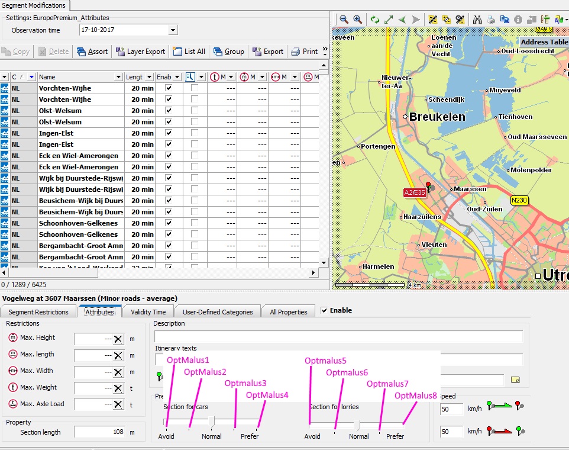Toggle Enabled checkbox for first Olst-Welsum row
Image resolution: width=569 pixels, height=450 pixels.
169,111
